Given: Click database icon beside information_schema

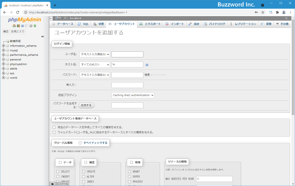Looking at the screenshot, I should [8, 46].
